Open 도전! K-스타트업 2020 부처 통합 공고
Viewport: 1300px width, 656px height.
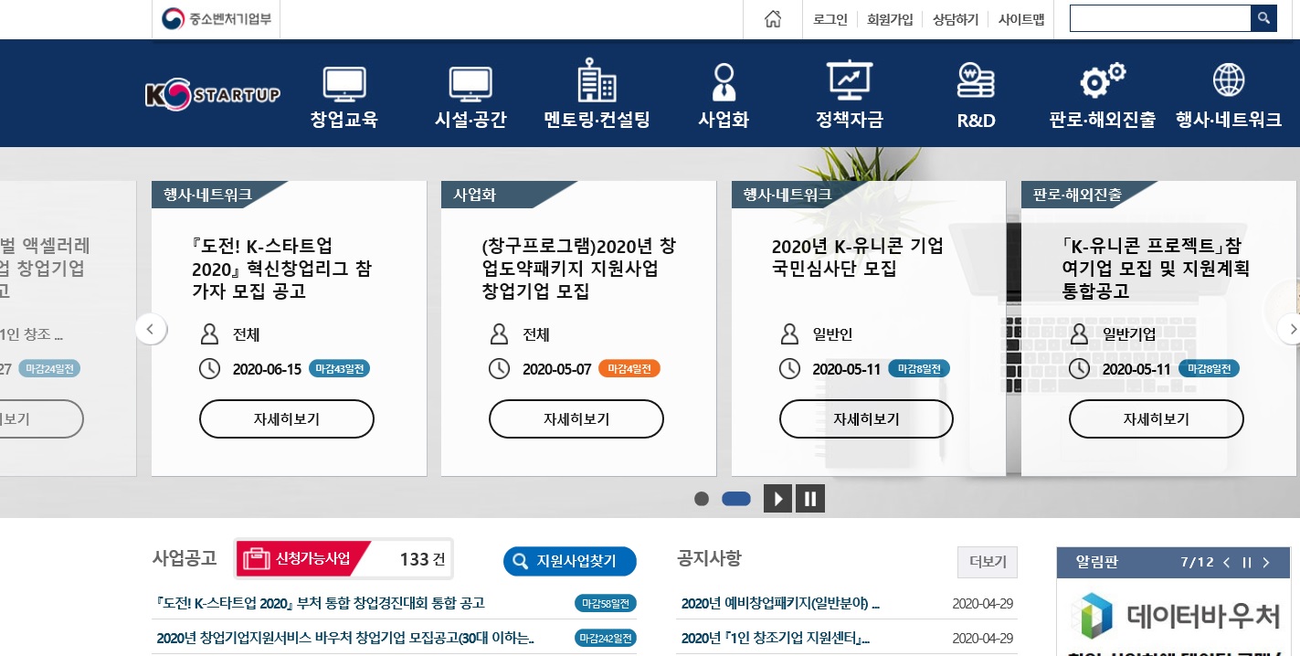pos(321,603)
